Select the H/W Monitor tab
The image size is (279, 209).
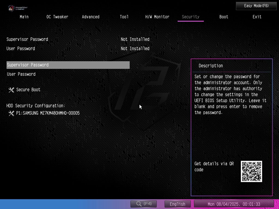click(x=157, y=17)
